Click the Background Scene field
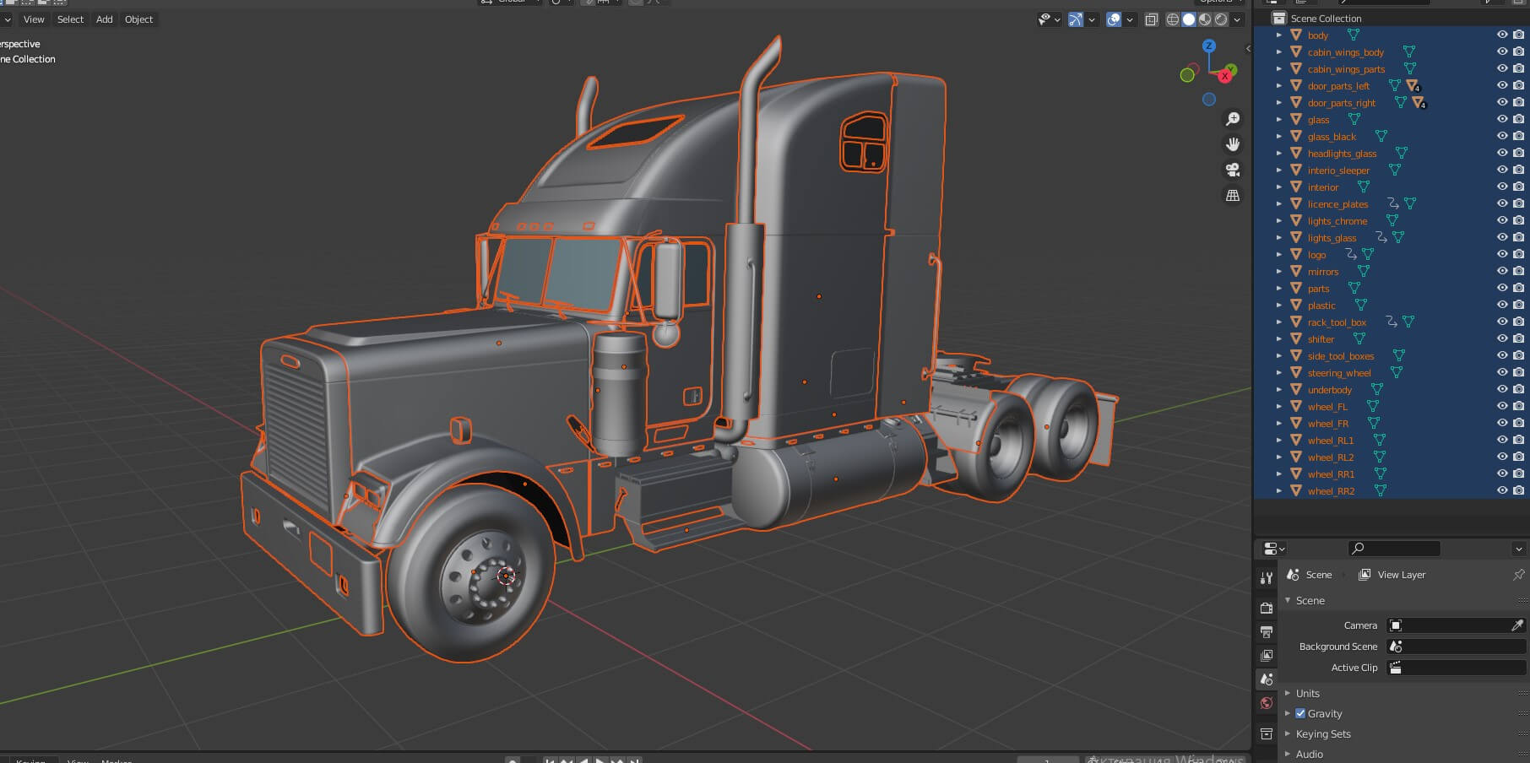This screenshot has height=763, width=1530. 1457,647
